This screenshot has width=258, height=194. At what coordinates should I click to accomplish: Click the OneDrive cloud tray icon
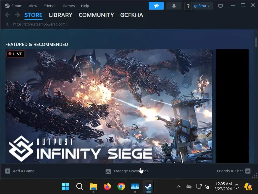point(189,187)
